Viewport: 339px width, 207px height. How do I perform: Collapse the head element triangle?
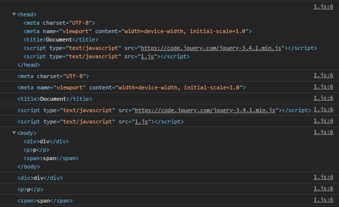pos(14,14)
